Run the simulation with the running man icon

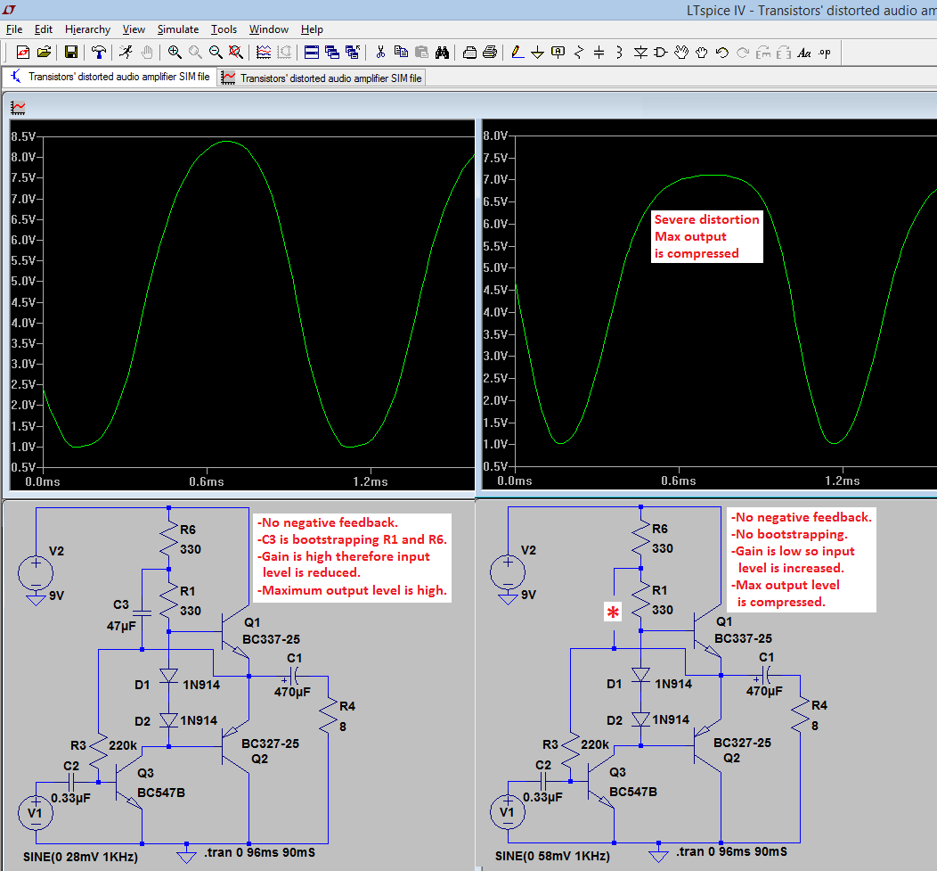[126, 53]
